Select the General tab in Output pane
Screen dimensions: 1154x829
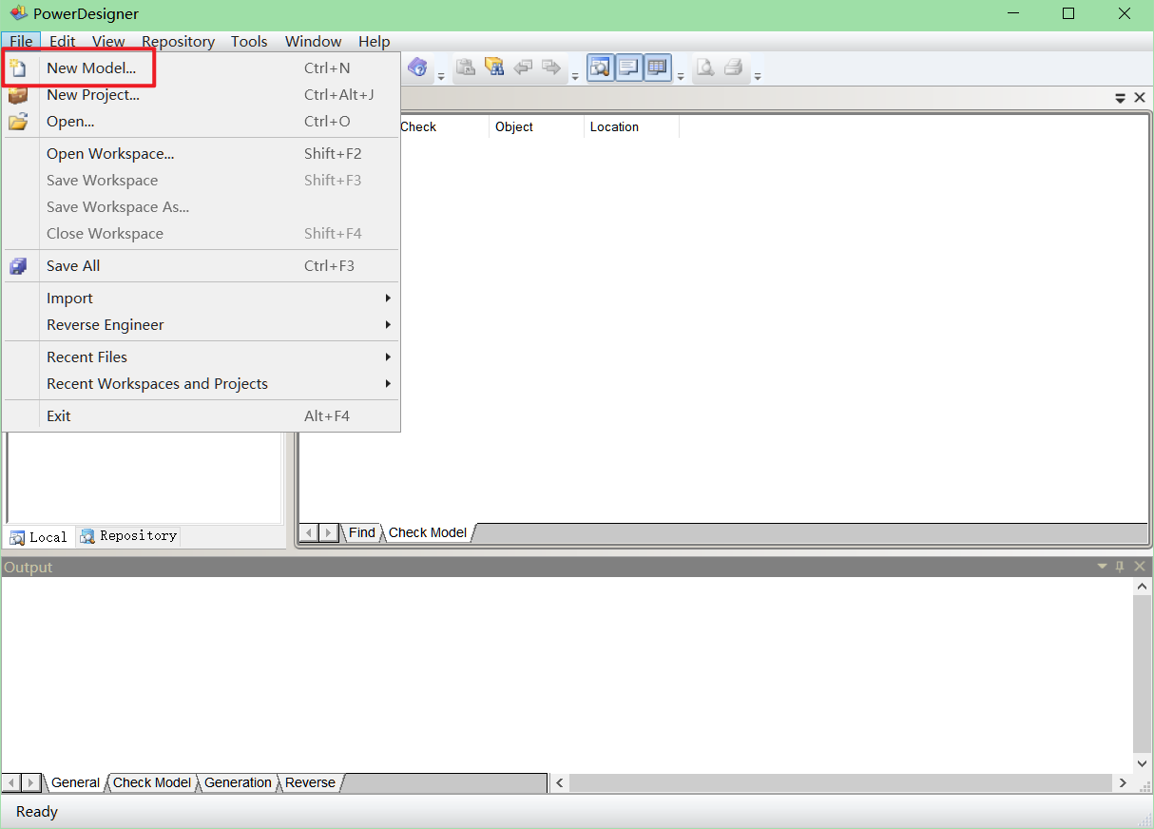click(x=75, y=782)
